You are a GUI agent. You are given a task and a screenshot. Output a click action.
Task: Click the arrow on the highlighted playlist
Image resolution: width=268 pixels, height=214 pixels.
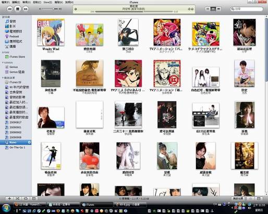[29, 143]
